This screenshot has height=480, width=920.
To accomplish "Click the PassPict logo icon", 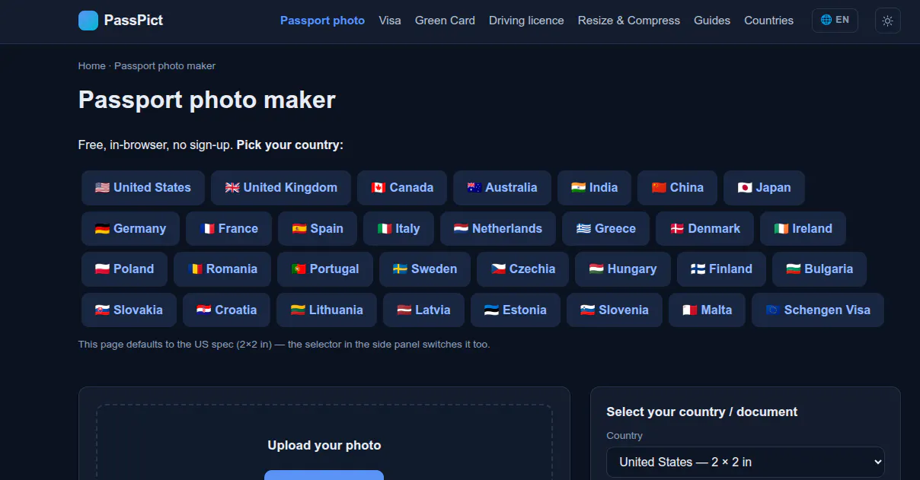I will (x=88, y=21).
